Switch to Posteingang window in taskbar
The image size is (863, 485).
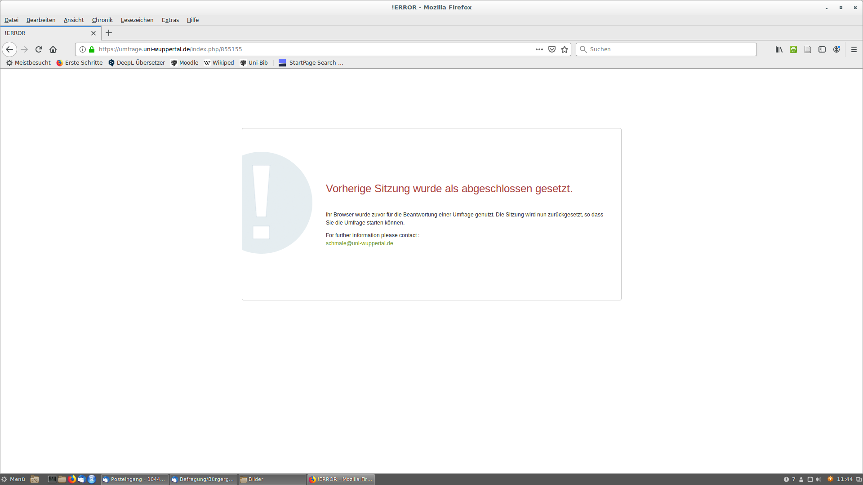click(134, 479)
